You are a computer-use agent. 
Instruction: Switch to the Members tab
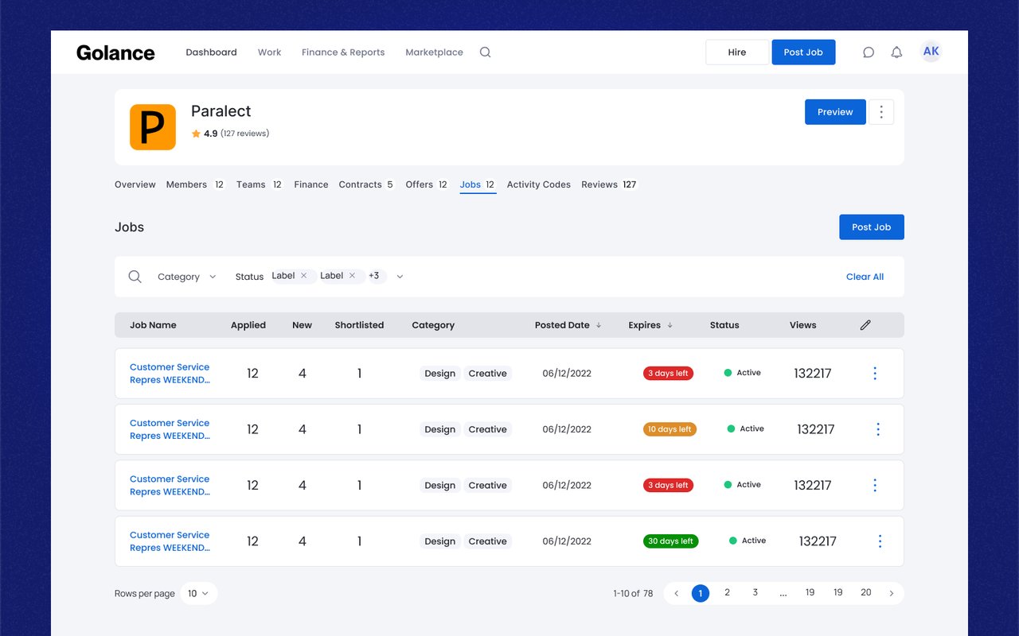pyautogui.click(x=195, y=184)
